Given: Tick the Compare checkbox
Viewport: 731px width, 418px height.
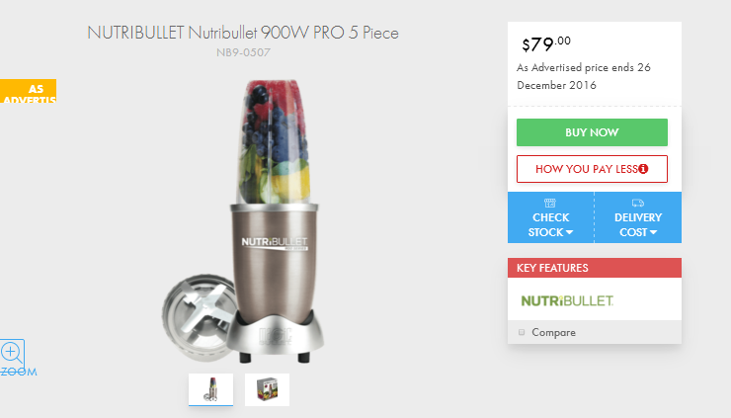Looking at the screenshot, I should pos(522,332).
